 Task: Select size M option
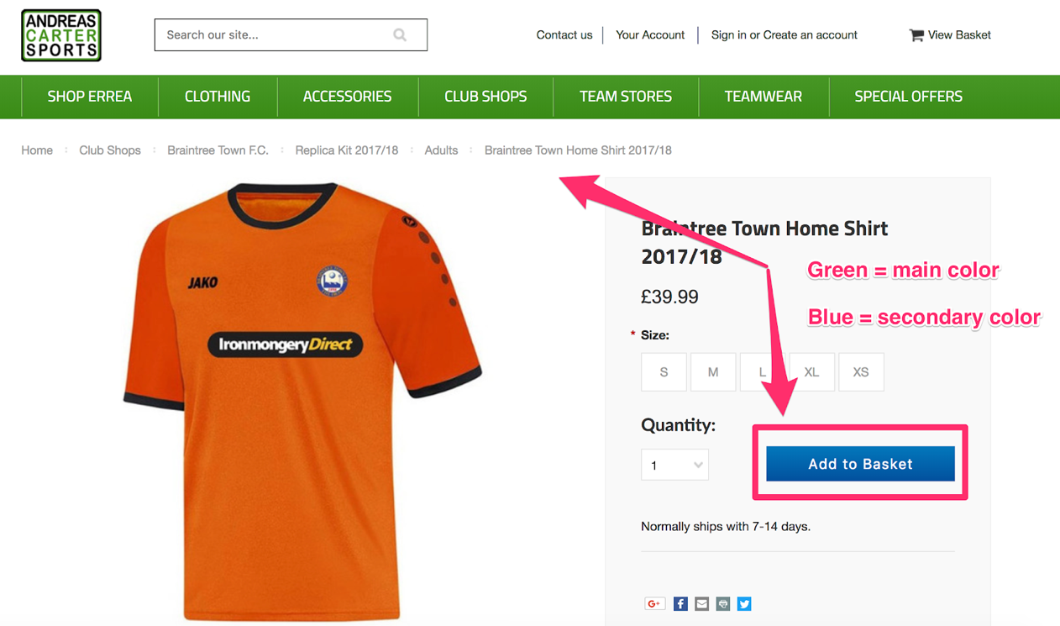click(x=713, y=371)
